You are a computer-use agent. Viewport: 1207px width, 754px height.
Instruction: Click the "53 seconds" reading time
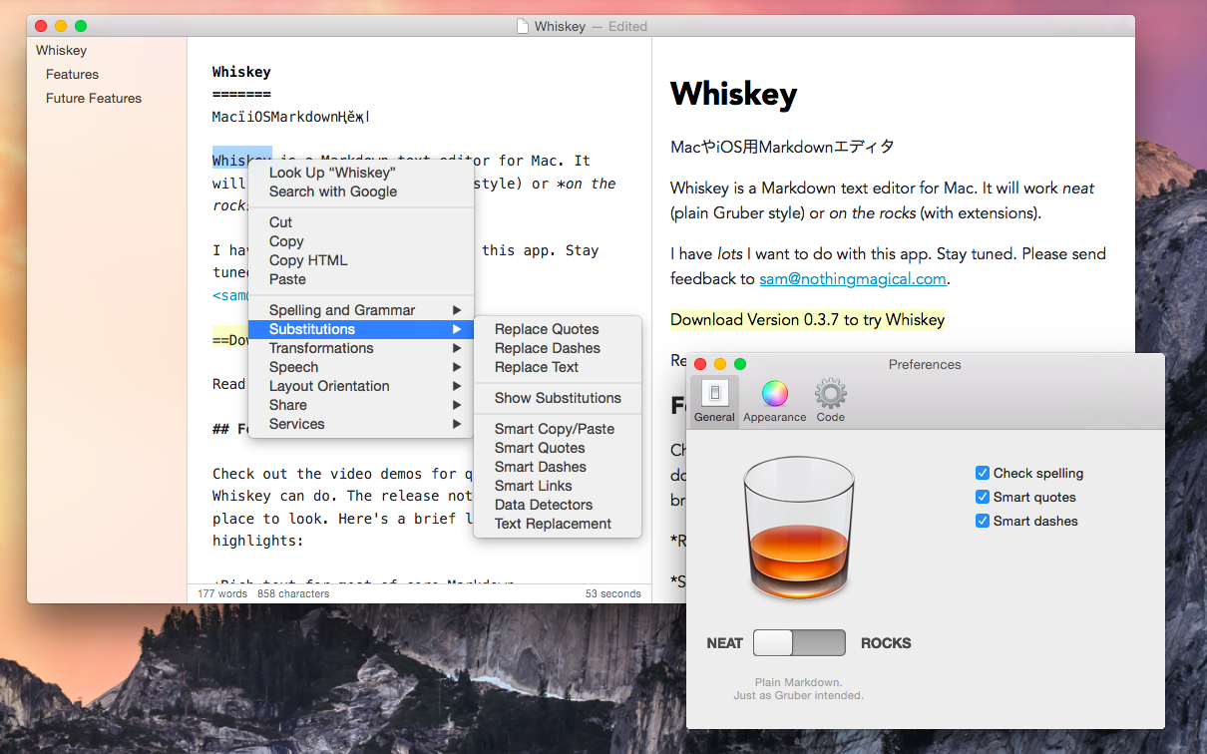coord(612,593)
